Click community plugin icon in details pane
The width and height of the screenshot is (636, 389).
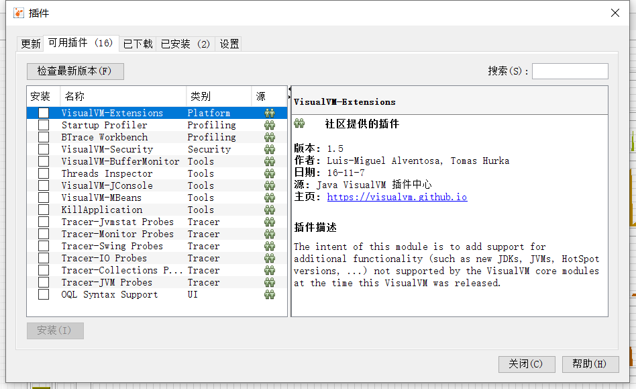coord(299,123)
